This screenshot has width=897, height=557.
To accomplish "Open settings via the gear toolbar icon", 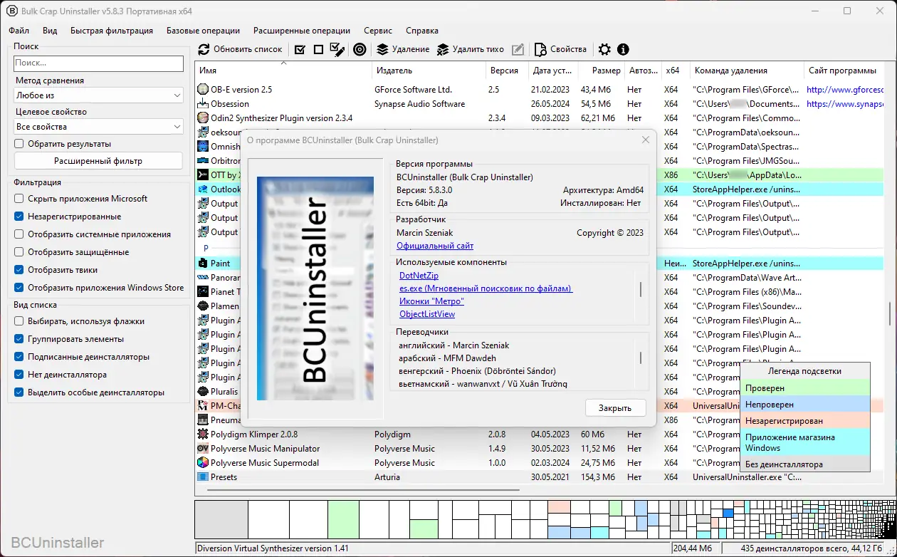I will point(604,49).
